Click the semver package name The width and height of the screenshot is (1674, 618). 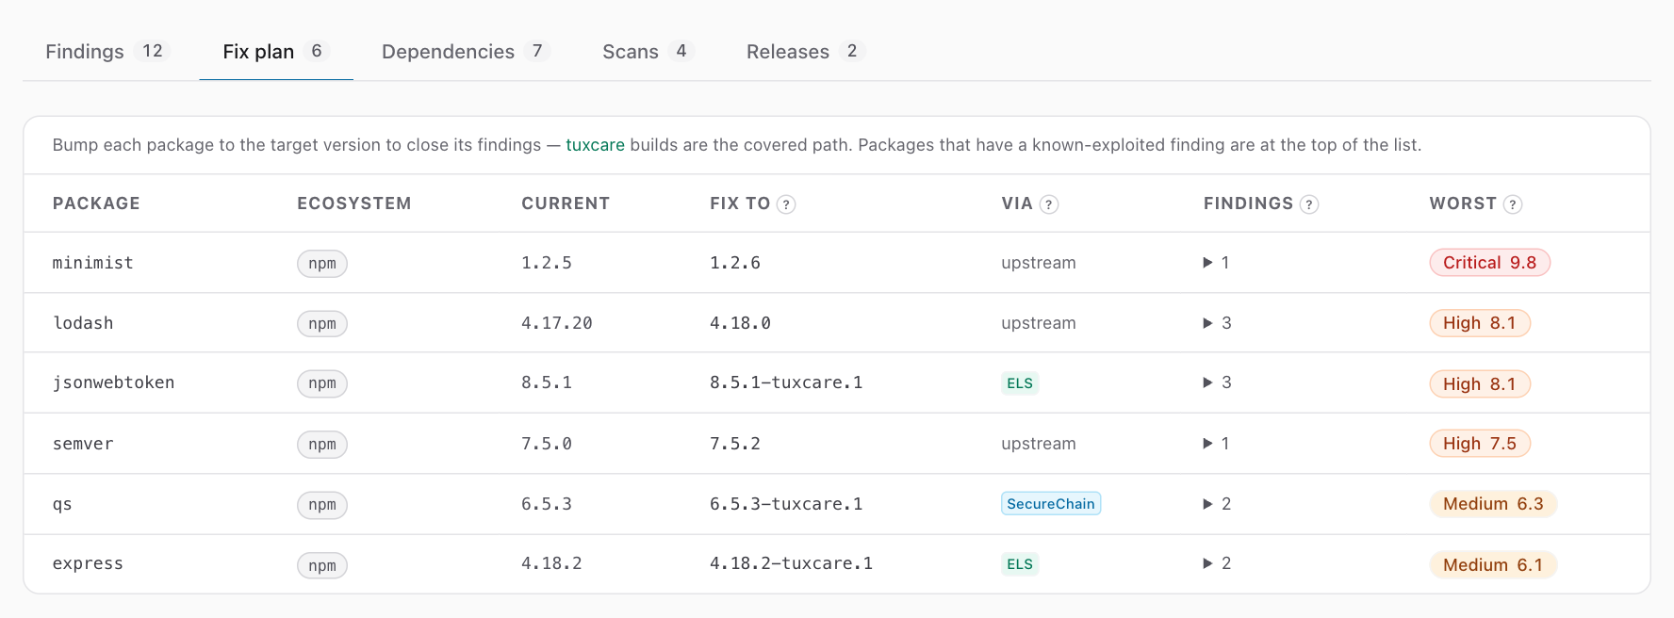pyautogui.click(x=83, y=444)
